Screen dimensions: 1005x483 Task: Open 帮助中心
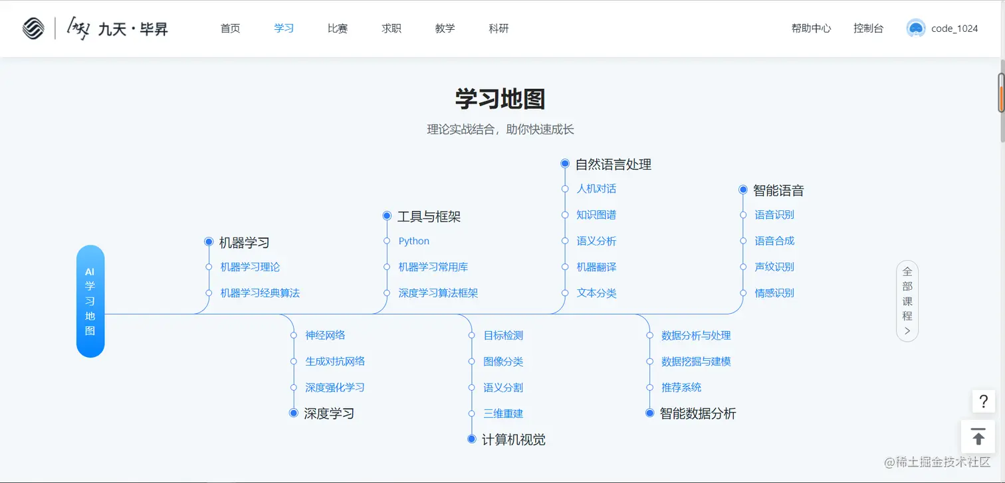(x=810, y=29)
